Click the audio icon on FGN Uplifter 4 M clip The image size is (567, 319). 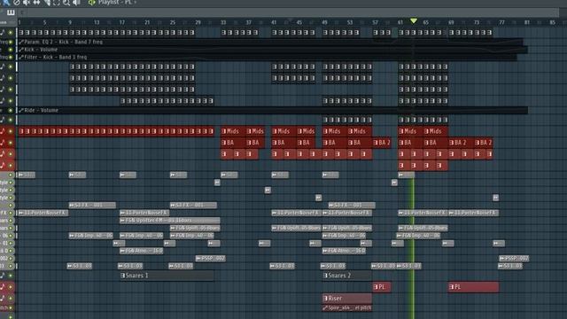(122, 221)
